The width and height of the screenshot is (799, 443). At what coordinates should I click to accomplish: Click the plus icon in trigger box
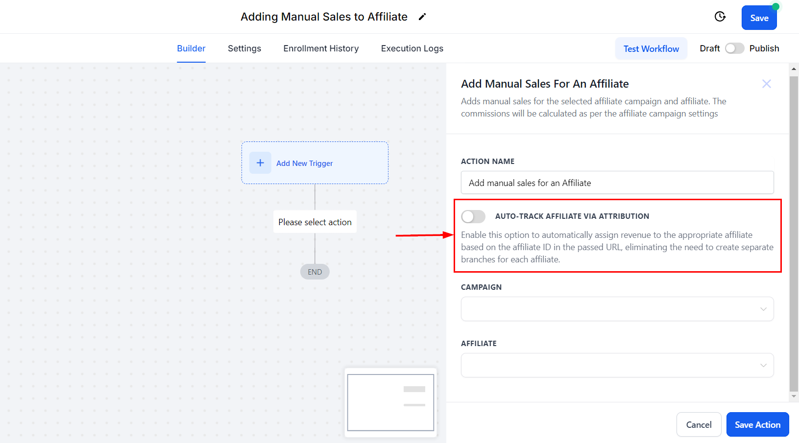pos(260,163)
